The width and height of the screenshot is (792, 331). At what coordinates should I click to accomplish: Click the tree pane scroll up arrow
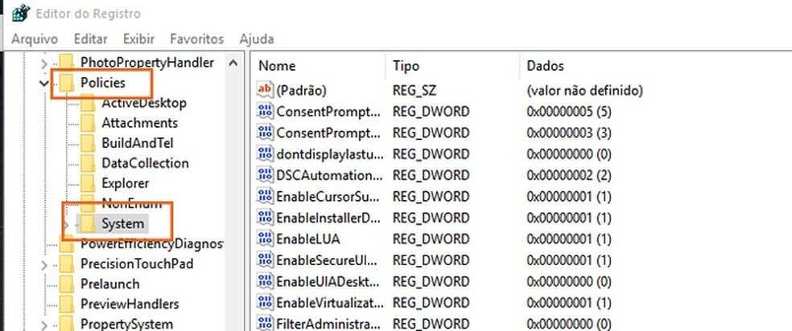pos(233,63)
